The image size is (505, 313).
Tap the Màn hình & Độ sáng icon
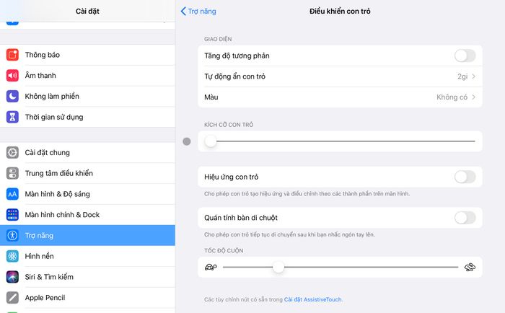point(13,194)
